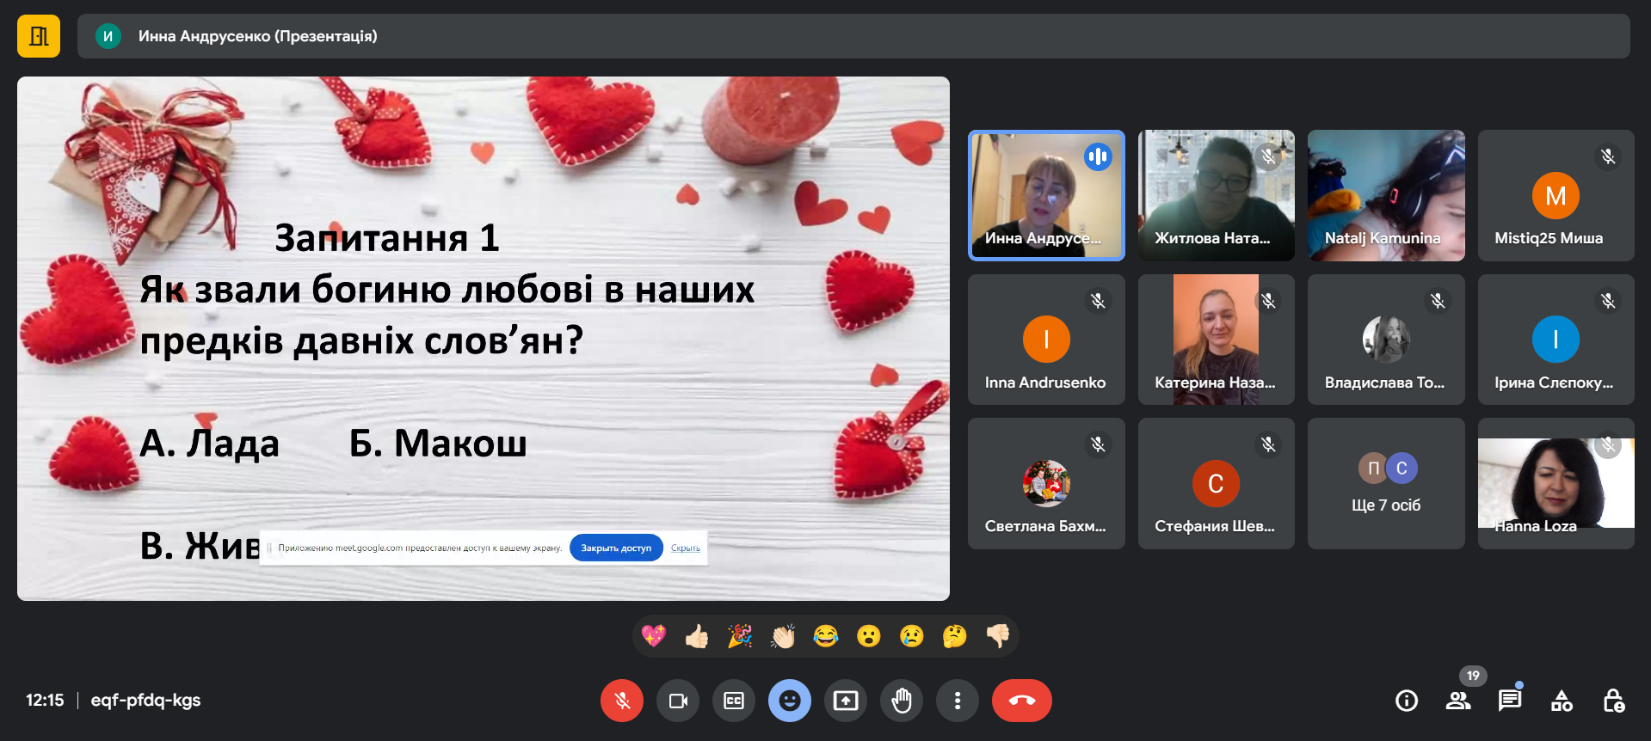Open the chat messages panel
1651x741 pixels.
pos(1509,701)
